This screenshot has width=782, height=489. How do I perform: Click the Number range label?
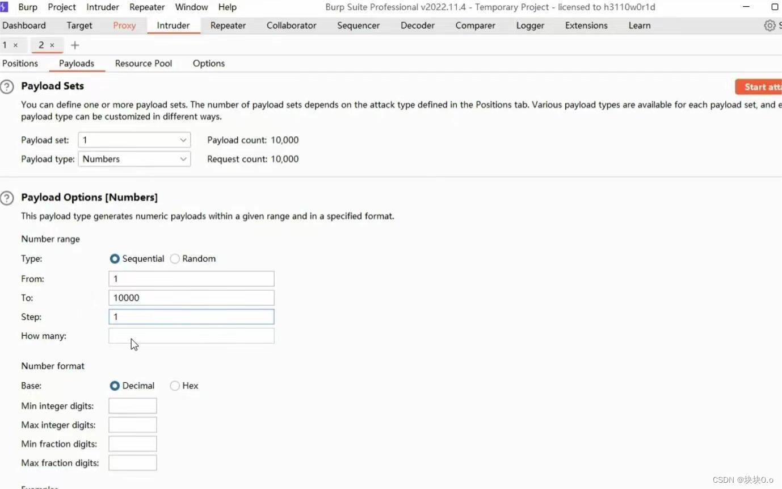pyautogui.click(x=51, y=239)
